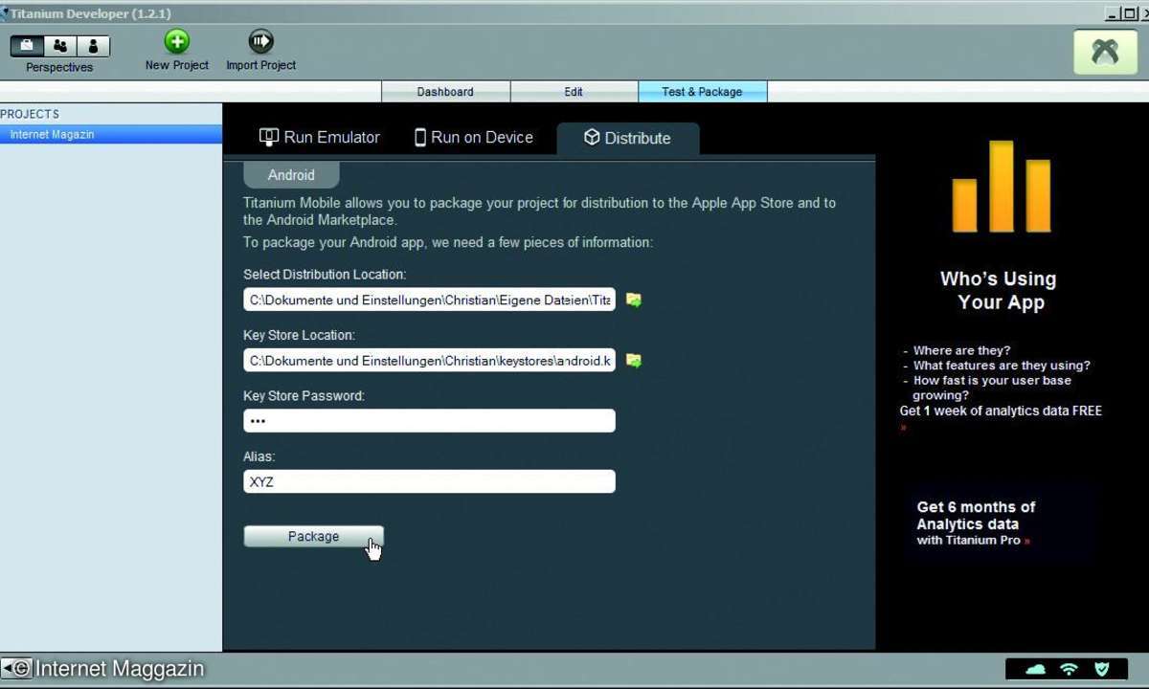This screenshot has width=1149, height=689.
Task: Click the green New Project icon
Action: click(x=177, y=41)
